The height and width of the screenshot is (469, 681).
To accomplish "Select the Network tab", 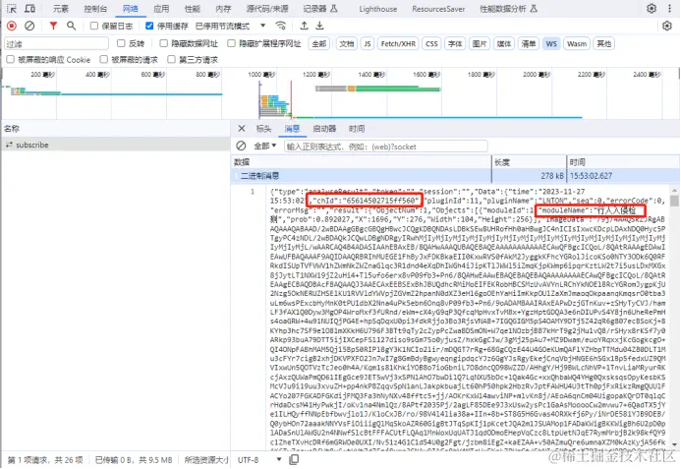I will 131,9.
